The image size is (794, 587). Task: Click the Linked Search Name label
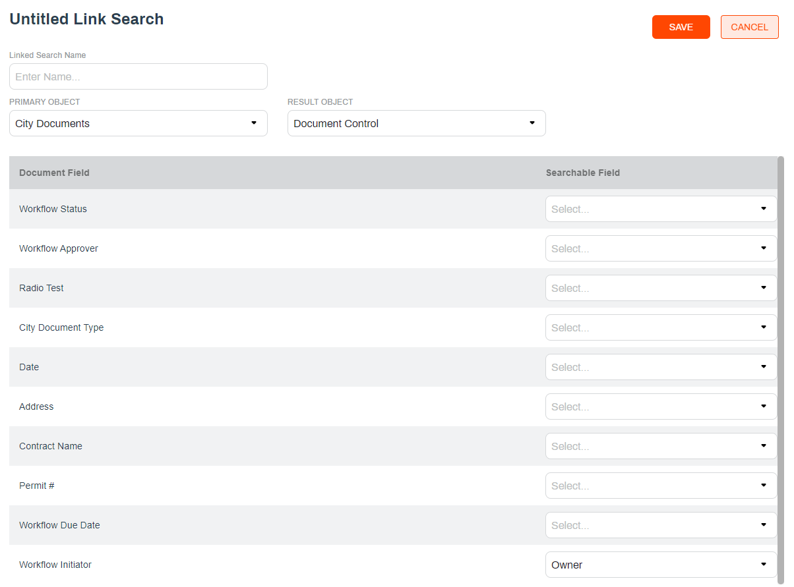47,55
